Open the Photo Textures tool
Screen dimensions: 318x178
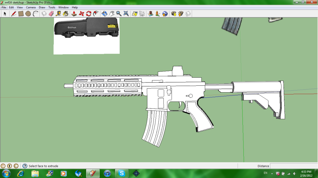[x=158, y=14]
